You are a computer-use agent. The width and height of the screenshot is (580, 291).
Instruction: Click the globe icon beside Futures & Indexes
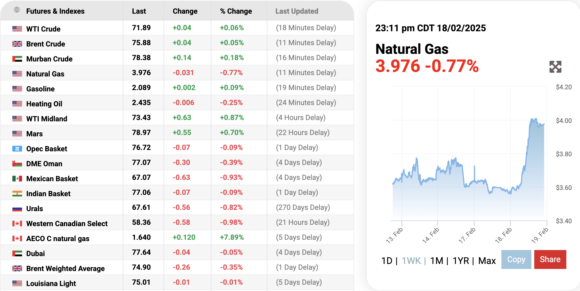pyautogui.click(x=17, y=10)
